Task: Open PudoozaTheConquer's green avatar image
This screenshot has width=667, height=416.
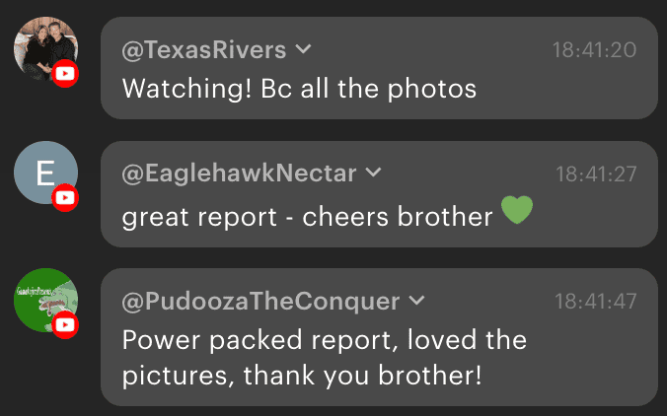Action: point(44,299)
